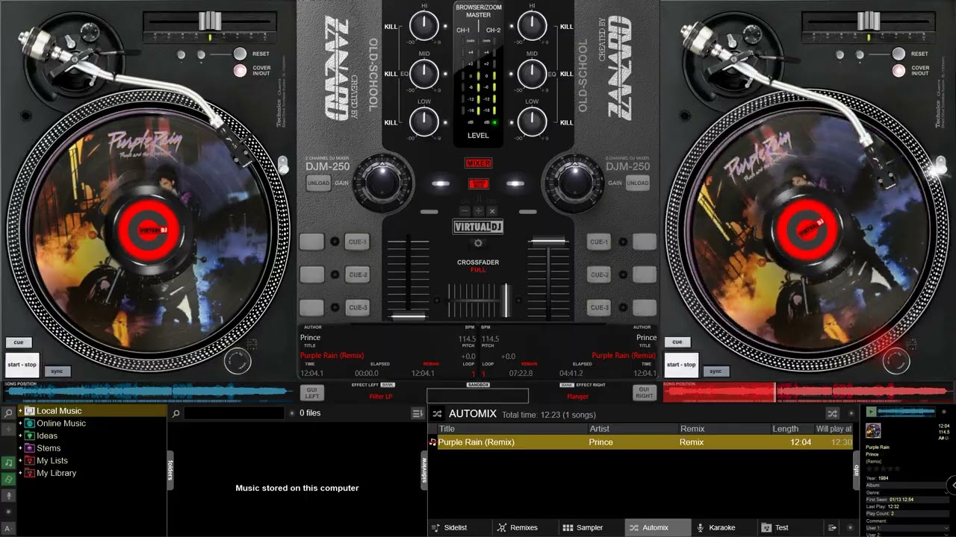Expand the My Lists folder
Screen dimensions: 956x537
(21, 461)
